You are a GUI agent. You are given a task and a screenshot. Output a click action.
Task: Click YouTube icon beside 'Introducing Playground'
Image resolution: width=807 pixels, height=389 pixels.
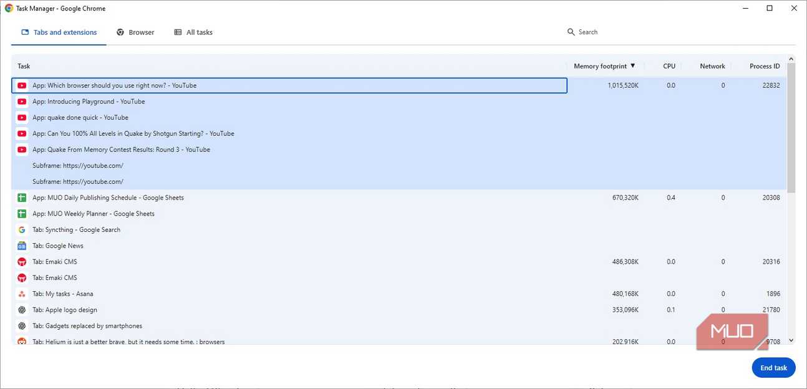[x=22, y=102]
